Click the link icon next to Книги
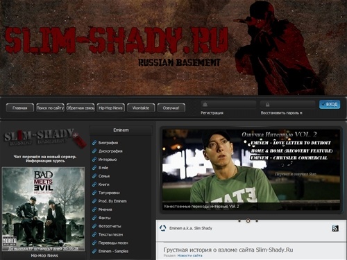 [x=94, y=184]
